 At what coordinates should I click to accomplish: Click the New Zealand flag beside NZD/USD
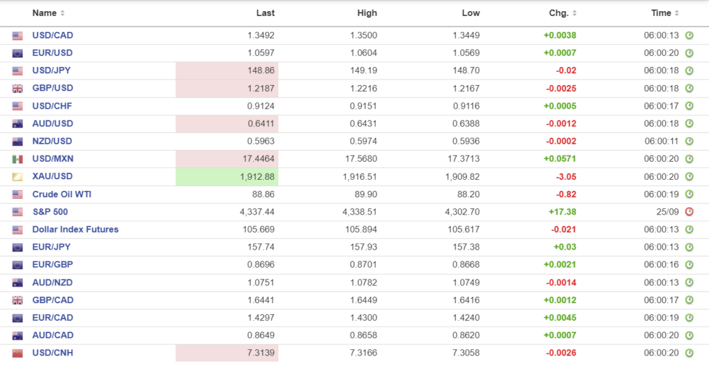[17, 141]
